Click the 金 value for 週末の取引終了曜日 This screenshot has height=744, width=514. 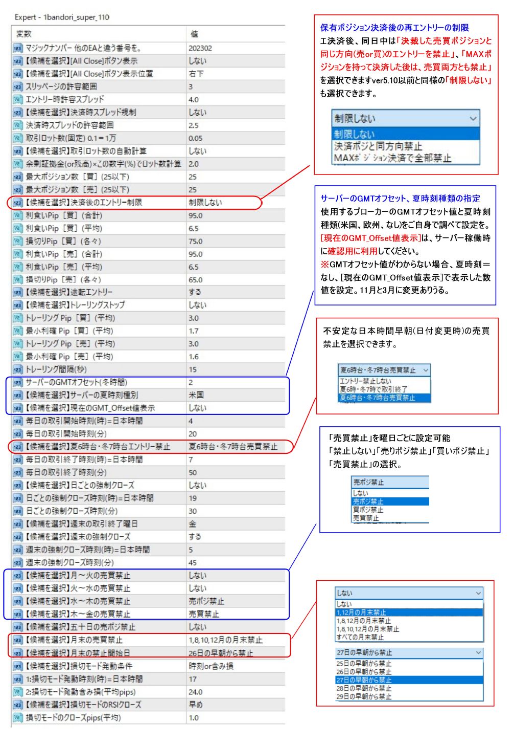(192, 524)
